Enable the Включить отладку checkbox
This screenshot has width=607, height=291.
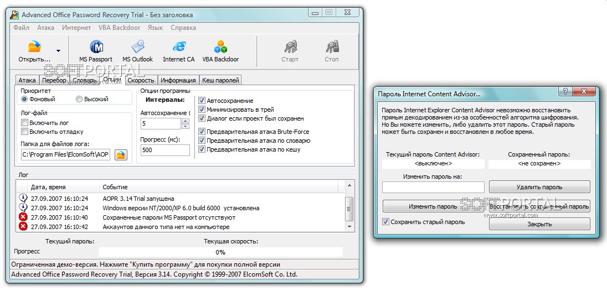click(x=24, y=132)
